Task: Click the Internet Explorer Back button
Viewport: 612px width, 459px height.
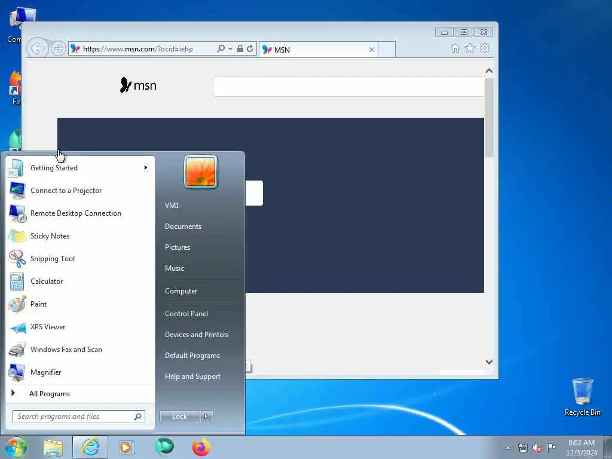Action: pos(38,49)
